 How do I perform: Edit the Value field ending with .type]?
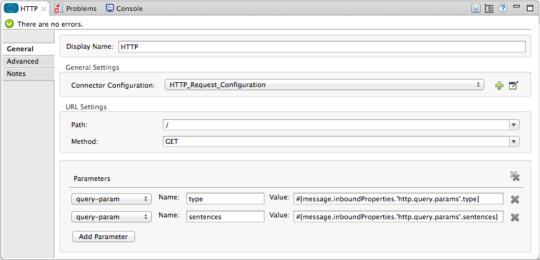click(398, 198)
